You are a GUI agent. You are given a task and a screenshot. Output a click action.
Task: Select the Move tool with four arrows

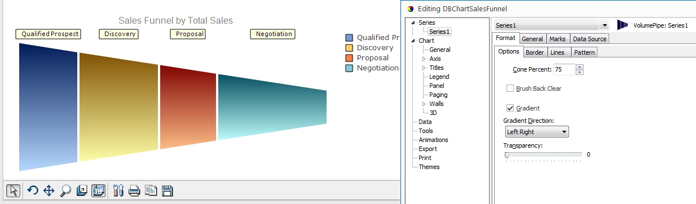(49, 190)
